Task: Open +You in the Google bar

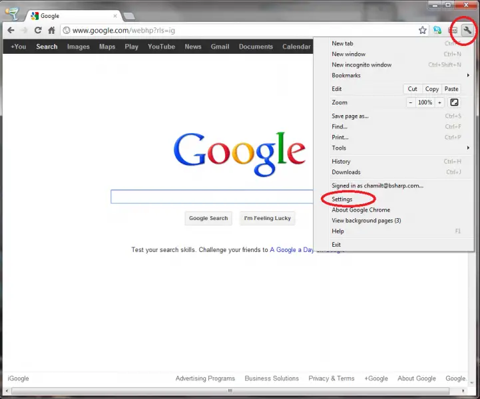Action: 19,47
